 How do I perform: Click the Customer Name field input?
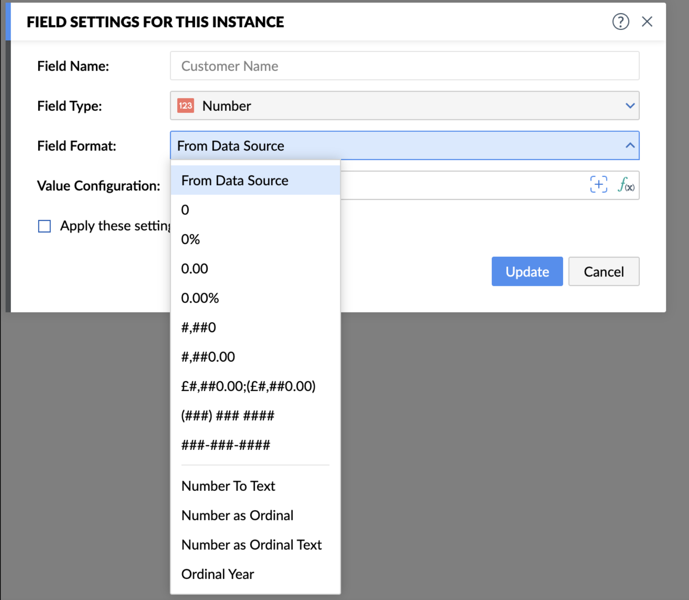tap(404, 66)
